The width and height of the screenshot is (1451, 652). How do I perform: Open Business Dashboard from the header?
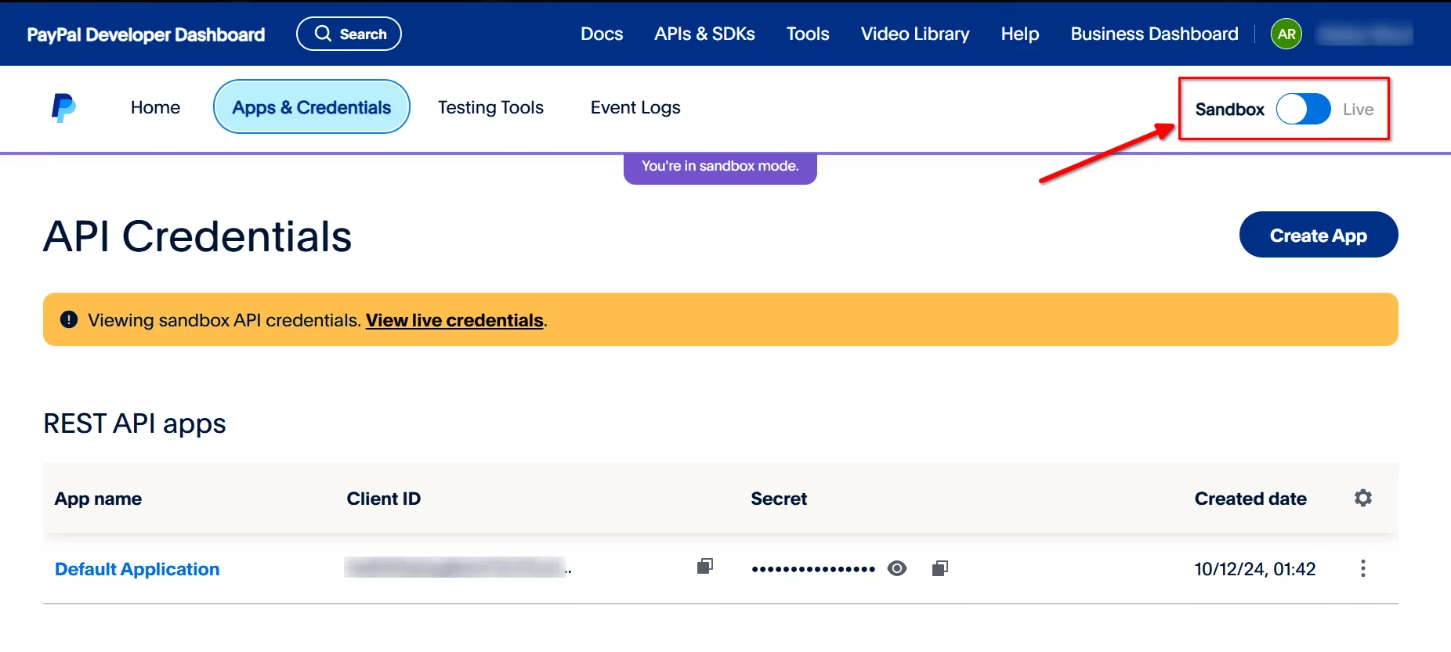pyautogui.click(x=1154, y=34)
